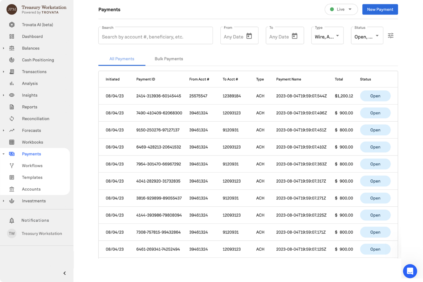This screenshot has height=282, width=423.
Task: Toggle Open status on the last listed payment
Action: pos(375,249)
